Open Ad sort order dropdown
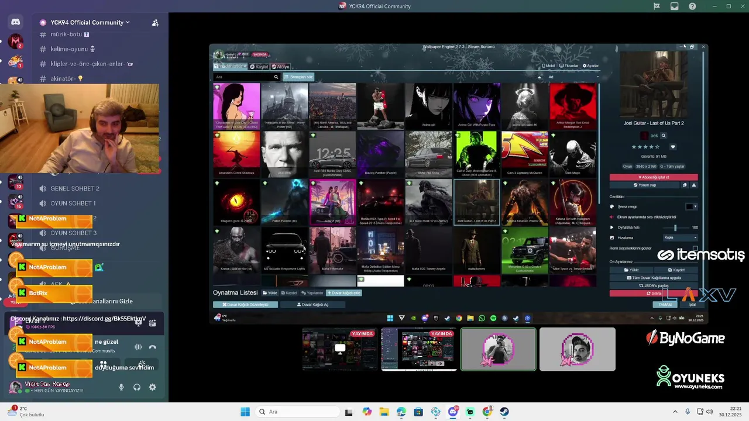The image size is (749, 421). click(x=573, y=77)
